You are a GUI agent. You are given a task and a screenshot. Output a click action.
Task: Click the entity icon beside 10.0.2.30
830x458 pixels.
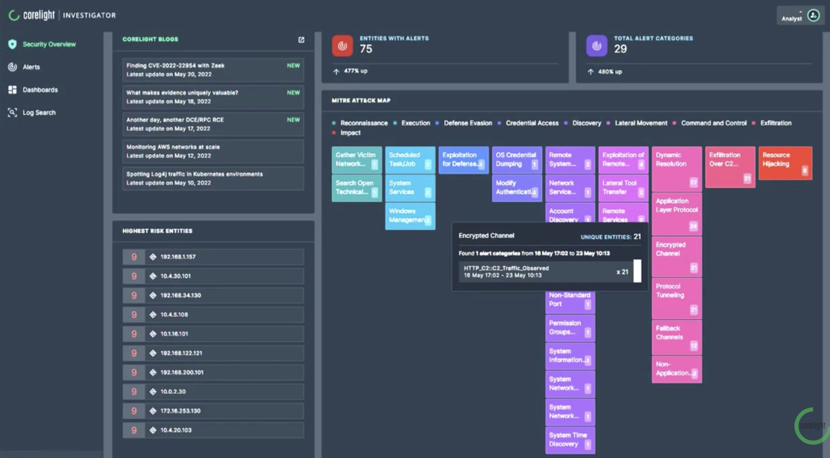153,392
